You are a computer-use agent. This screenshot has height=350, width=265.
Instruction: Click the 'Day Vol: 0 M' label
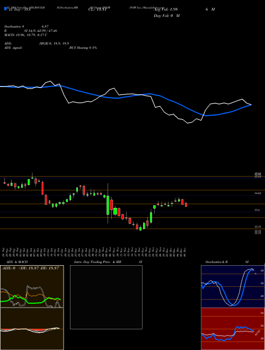point(166,16)
